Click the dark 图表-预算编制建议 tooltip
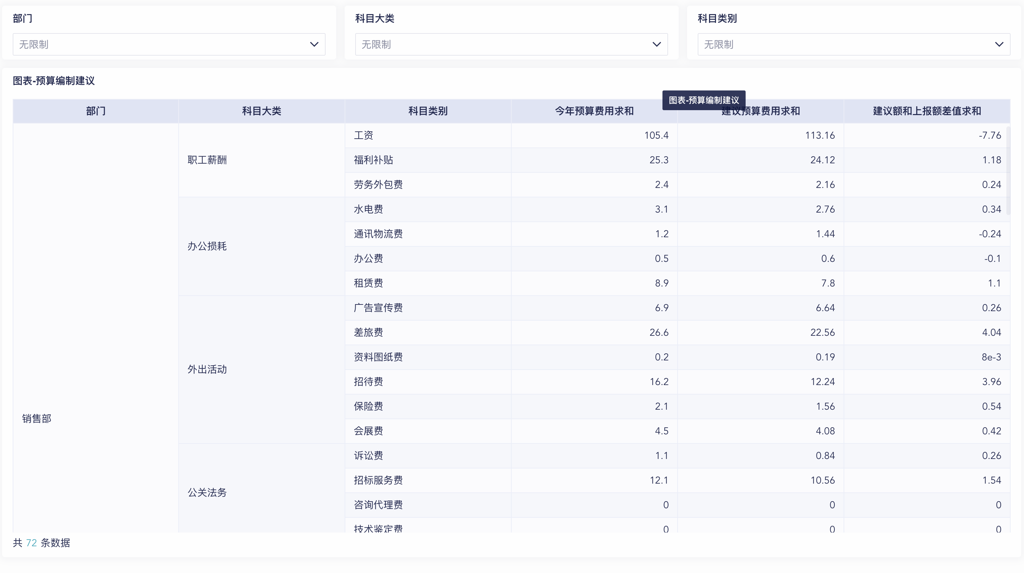This screenshot has width=1024, height=573. [x=704, y=100]
